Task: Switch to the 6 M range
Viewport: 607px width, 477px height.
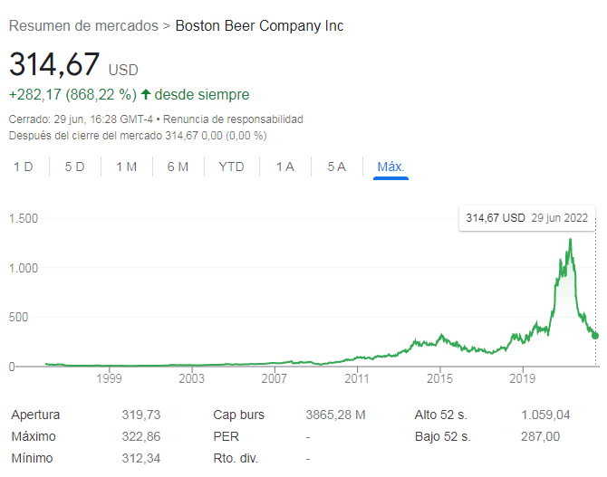Action: 178,167
